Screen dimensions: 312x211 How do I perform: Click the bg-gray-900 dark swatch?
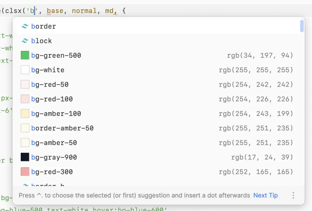(x=25, y=157)
